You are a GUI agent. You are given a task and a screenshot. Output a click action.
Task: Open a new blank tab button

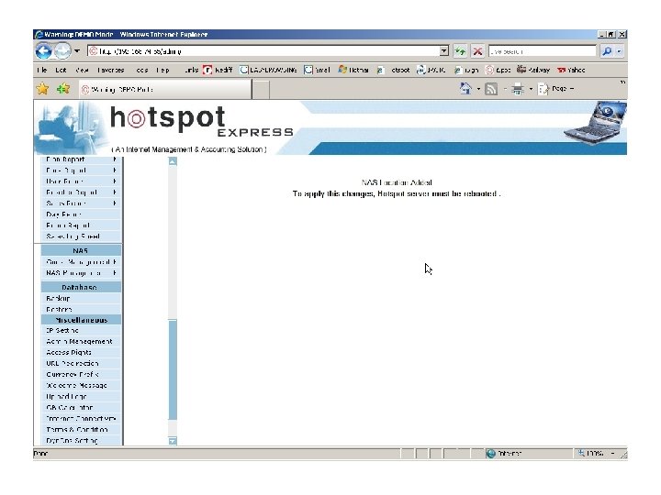[261, 90]
